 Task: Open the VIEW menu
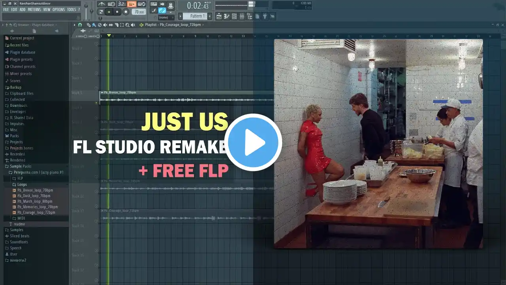point(47,9)
